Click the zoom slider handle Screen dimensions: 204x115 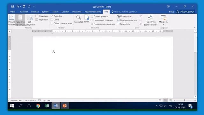185,100
